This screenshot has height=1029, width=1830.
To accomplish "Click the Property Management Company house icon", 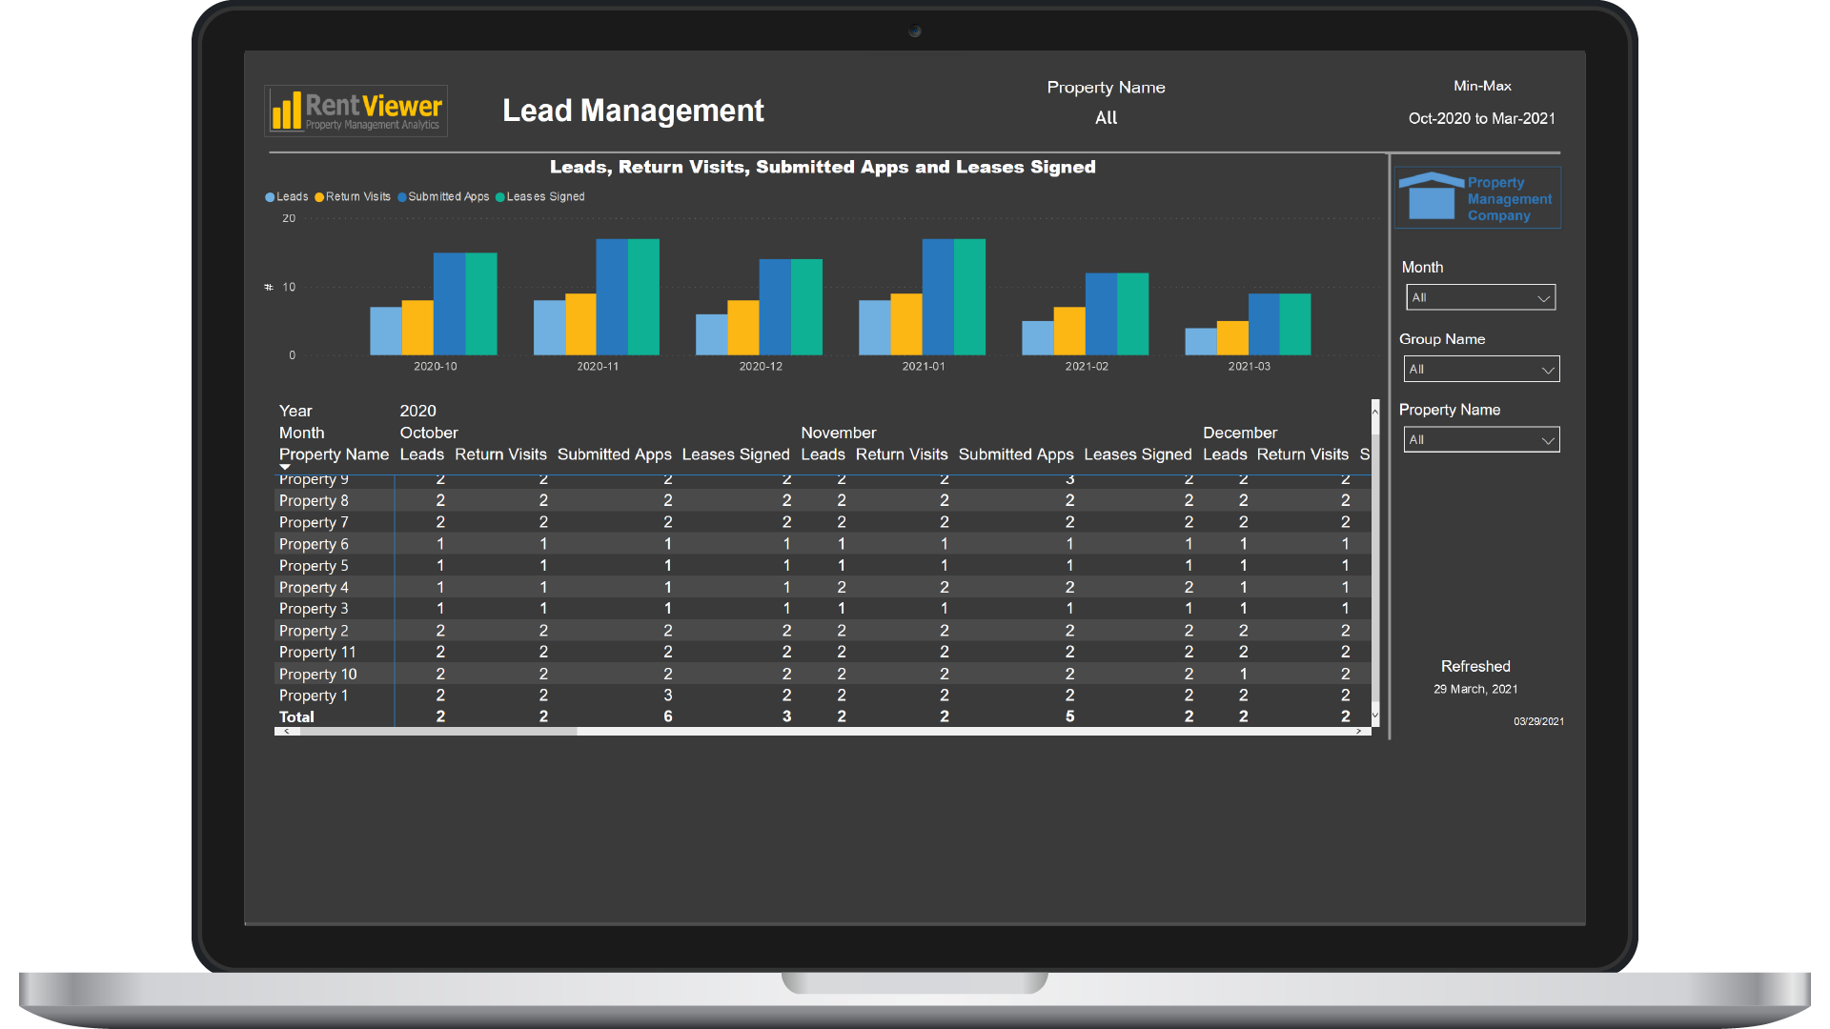I will click(1430, 197).
